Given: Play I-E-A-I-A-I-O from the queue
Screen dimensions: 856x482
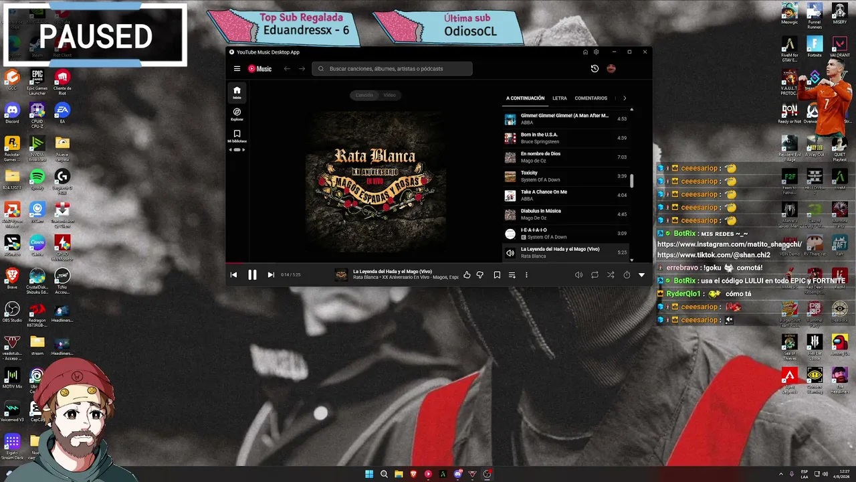Looking at the screenshot, I should click(x=566, y=234).
